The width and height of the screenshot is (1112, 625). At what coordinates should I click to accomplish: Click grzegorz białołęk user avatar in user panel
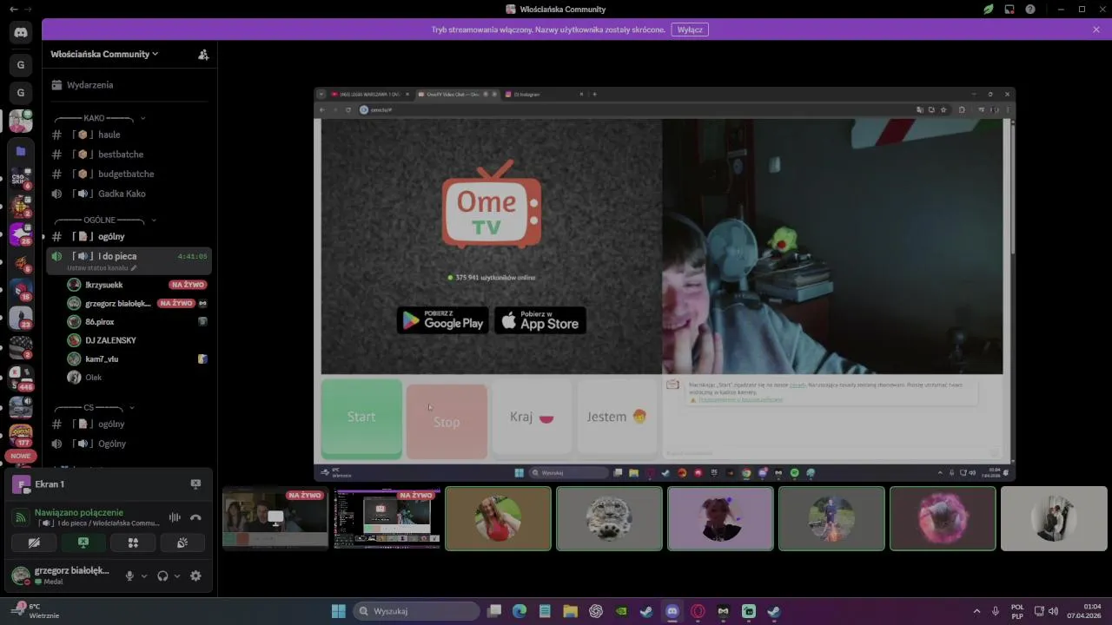pyautogui.click(x=21, y=576)
